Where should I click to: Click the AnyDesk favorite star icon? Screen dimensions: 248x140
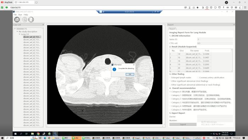198,7
